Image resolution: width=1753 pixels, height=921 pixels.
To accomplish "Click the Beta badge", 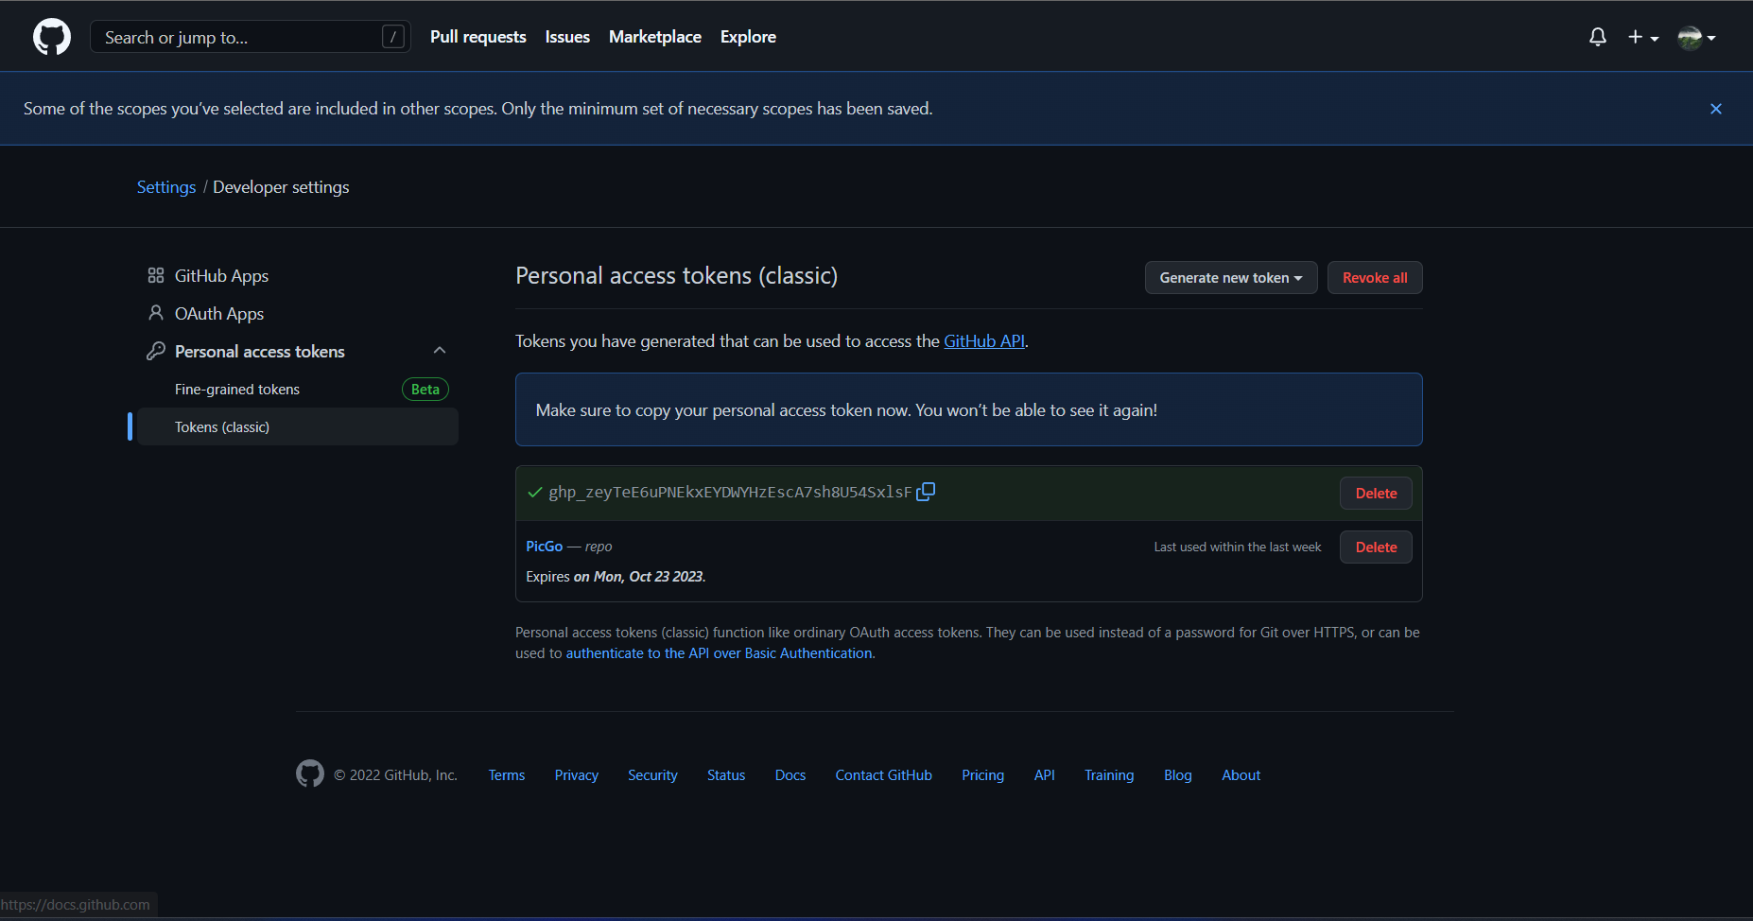I will point(425,390).
